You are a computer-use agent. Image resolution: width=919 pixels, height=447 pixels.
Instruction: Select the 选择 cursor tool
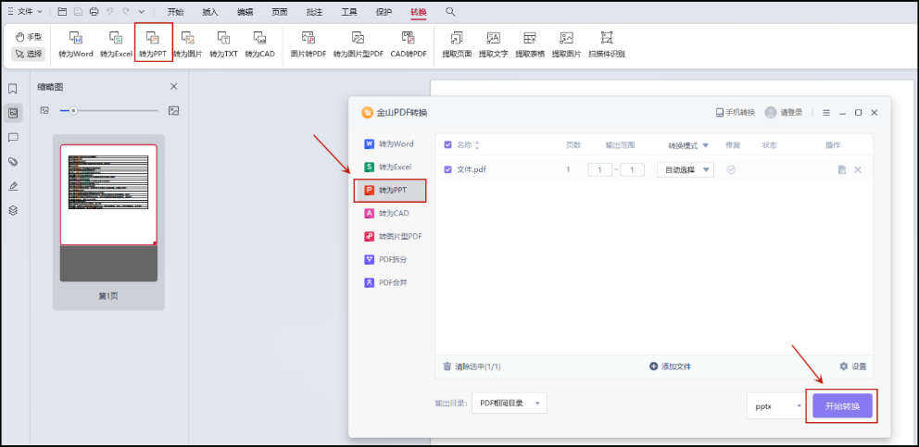point(28,54)
